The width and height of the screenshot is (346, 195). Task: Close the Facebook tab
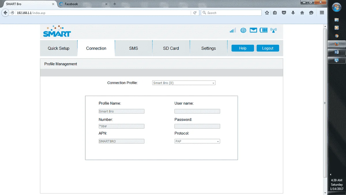(106, 4)
